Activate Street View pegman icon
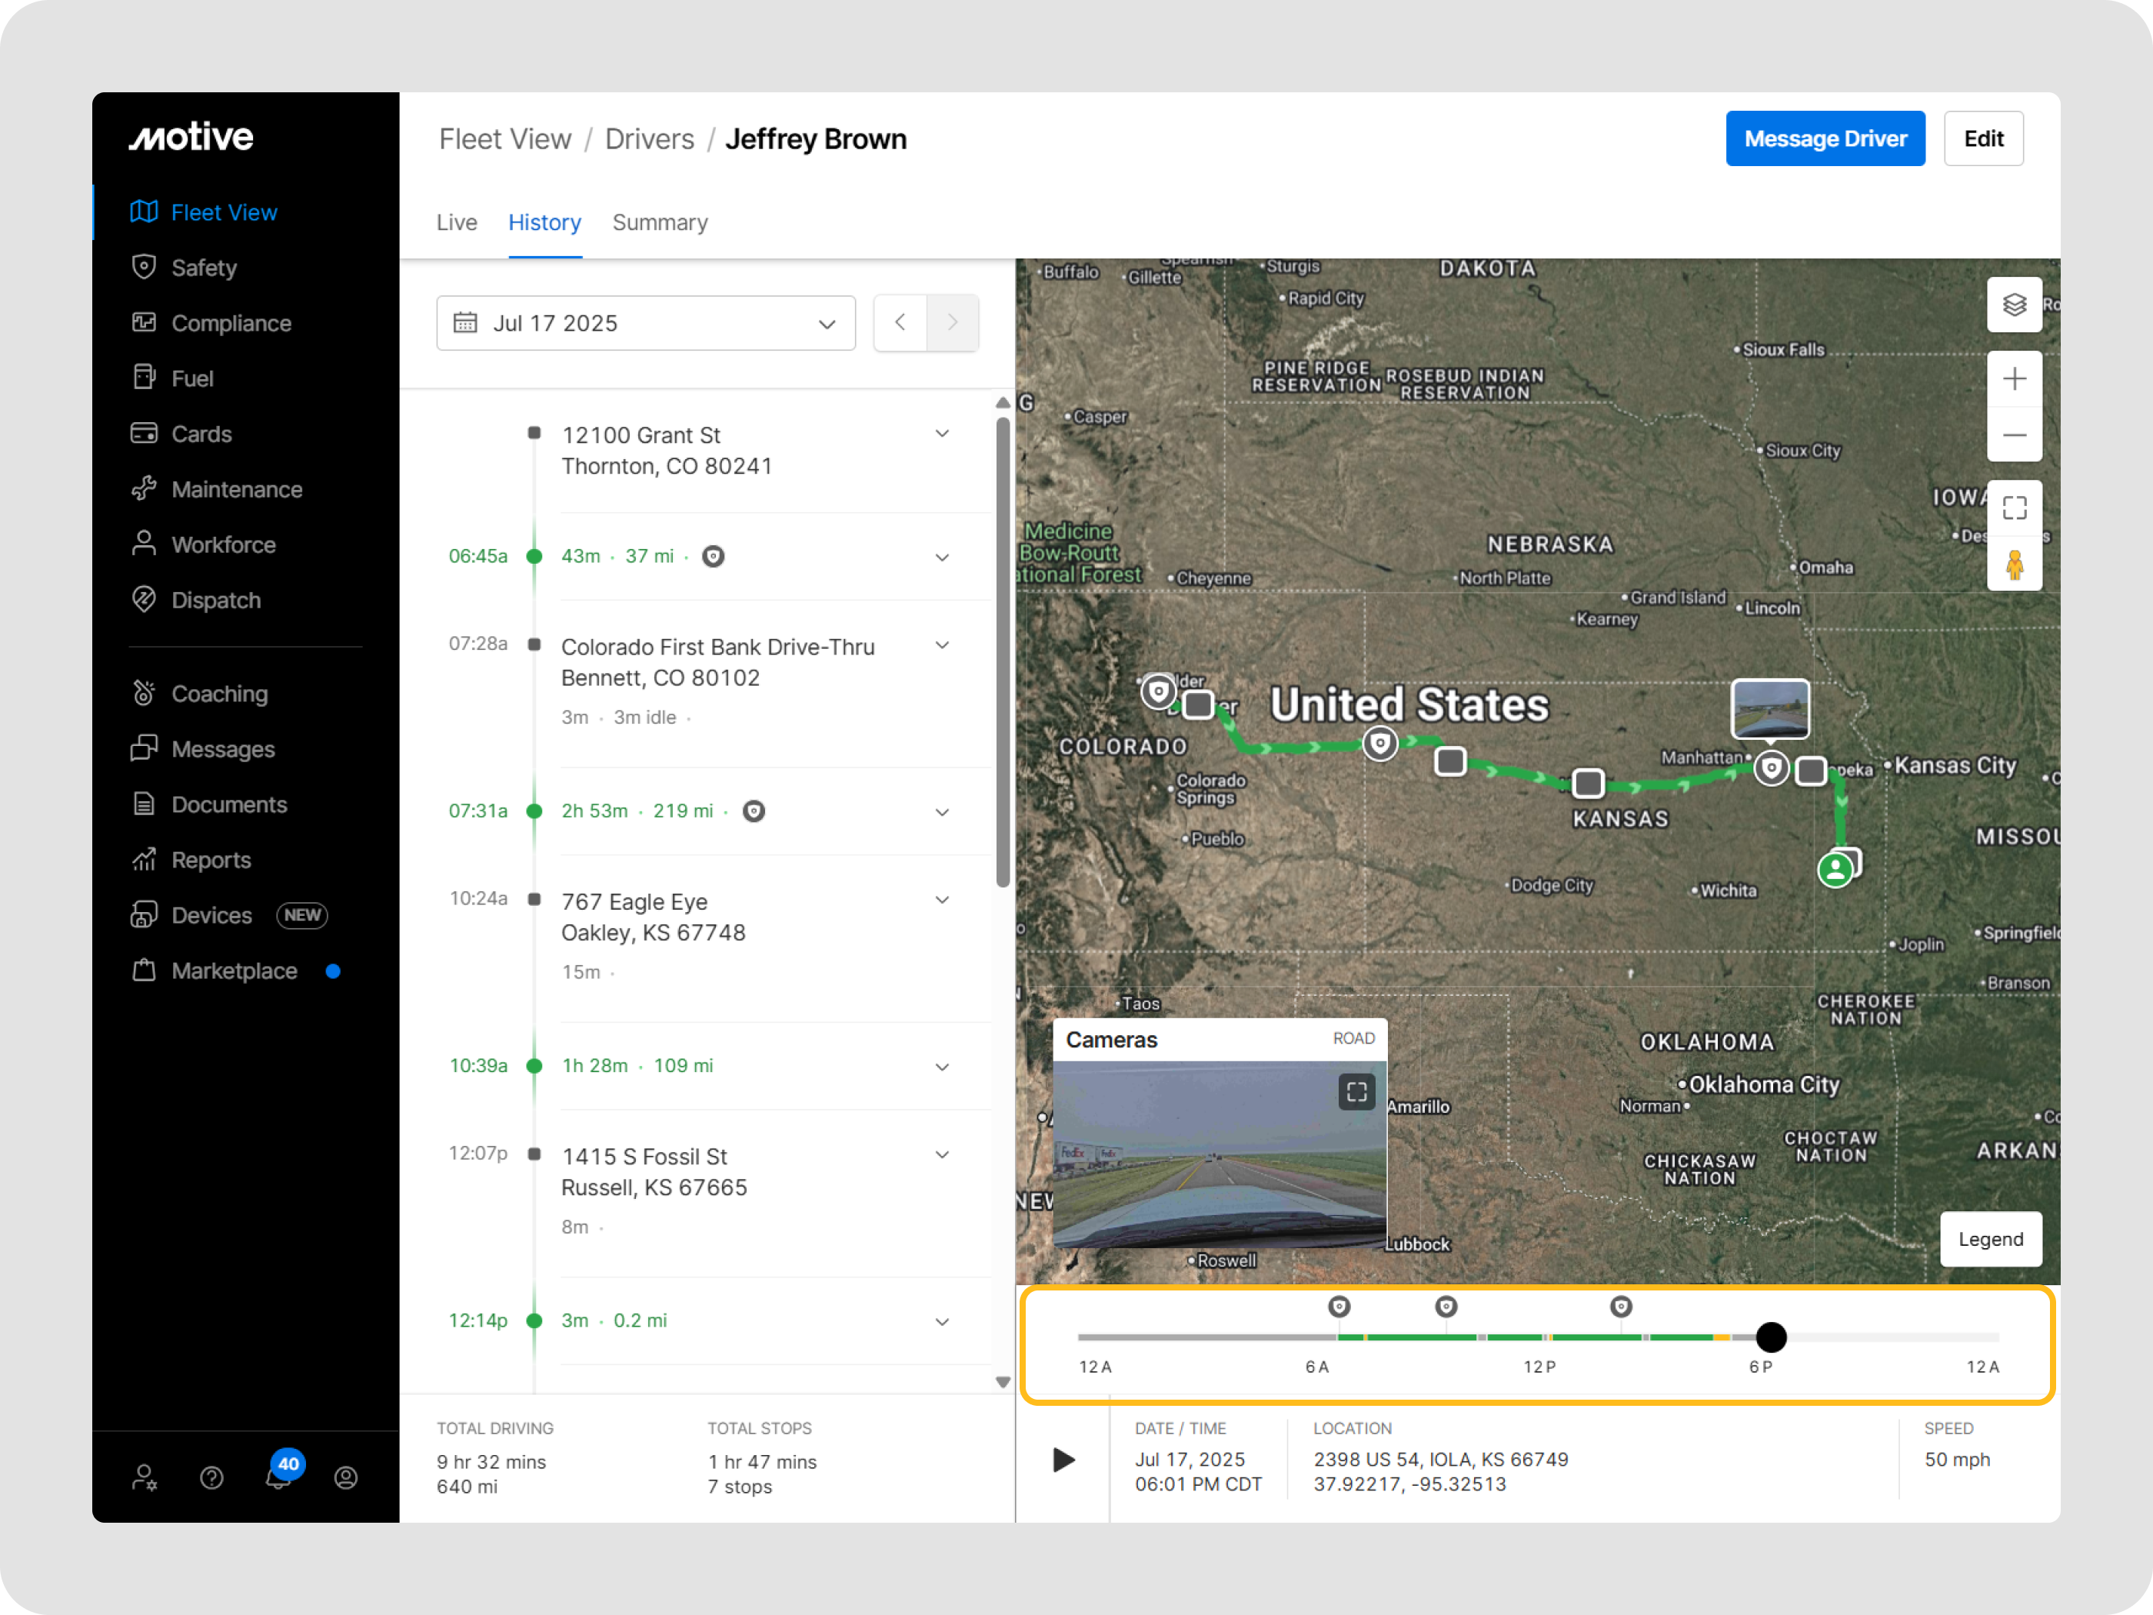The image size is (2153, 1615). pyautogui.click(x=2014, y=564)
